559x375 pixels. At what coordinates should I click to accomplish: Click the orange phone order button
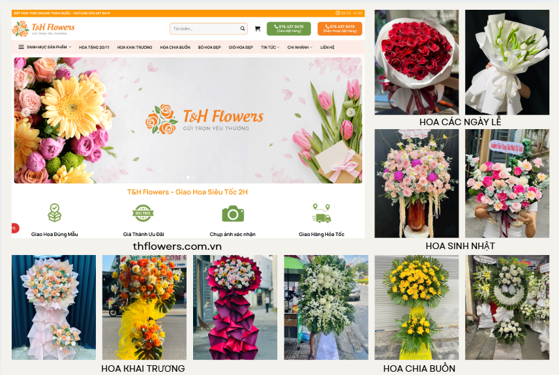pyautogui.click(x=340, y=29)
